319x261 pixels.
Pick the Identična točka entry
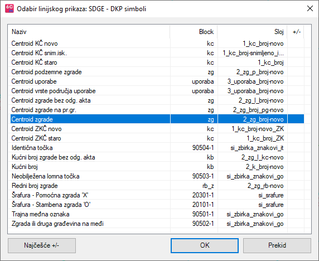click(157, 148)
